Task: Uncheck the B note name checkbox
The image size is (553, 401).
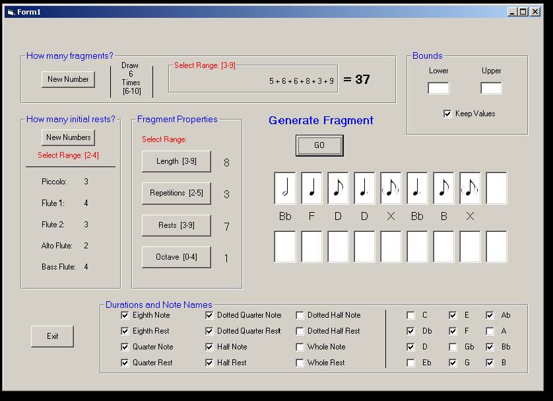Action: click(x=490, y=363)
